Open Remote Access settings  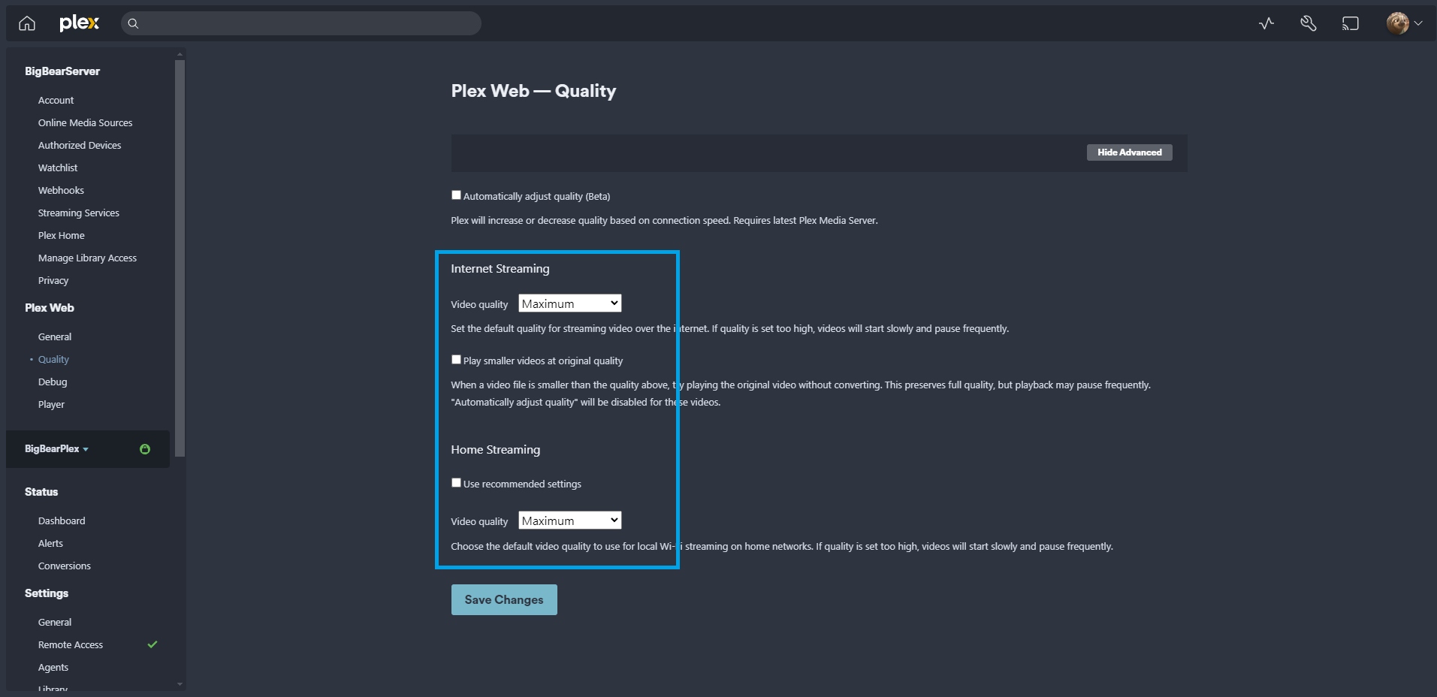click(x=71, y=644)
